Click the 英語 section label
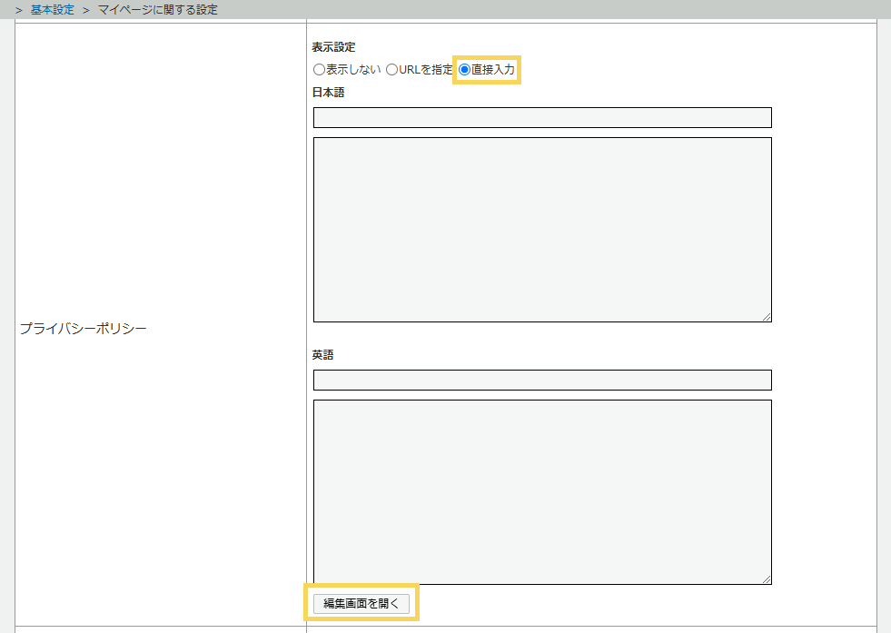The height and width of the screenshot is (633, 891). click(322, 355)
